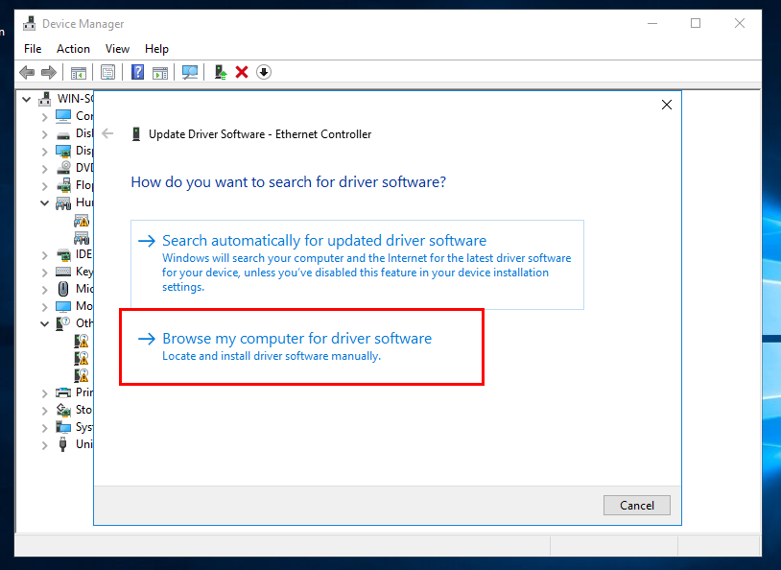Click the second warning device under Other devices
This screenshot has height=570, width=781.
click(x=82, y=358)
